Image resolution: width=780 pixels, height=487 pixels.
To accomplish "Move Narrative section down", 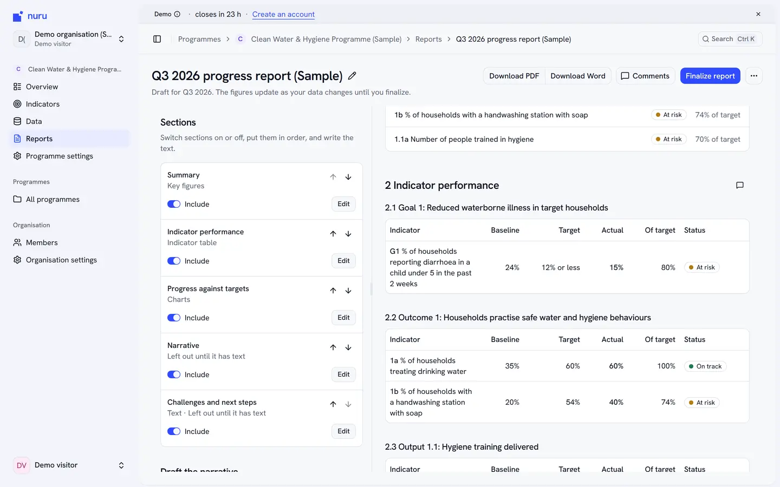I will click(348, 347).
